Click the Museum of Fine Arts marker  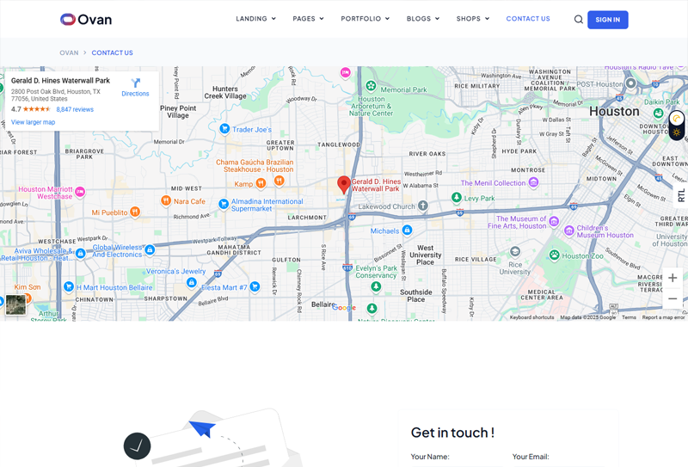tap(554, 221)
